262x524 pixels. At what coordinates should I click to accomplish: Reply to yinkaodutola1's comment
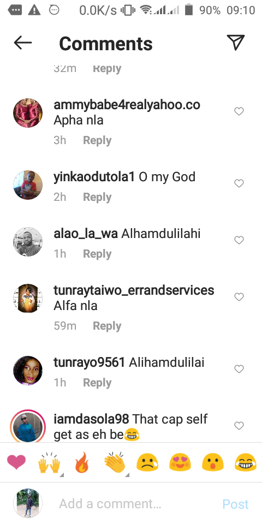click(97, 197)
